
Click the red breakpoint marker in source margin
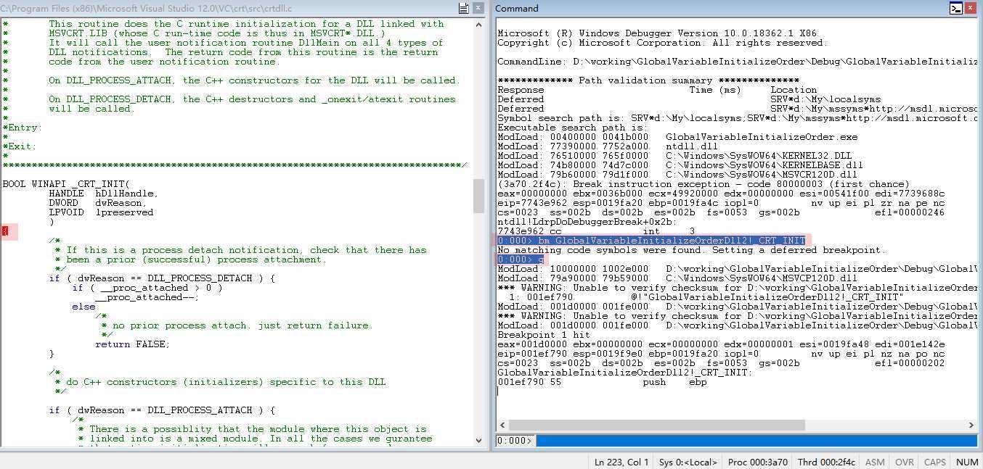click(x=4, y=231)
